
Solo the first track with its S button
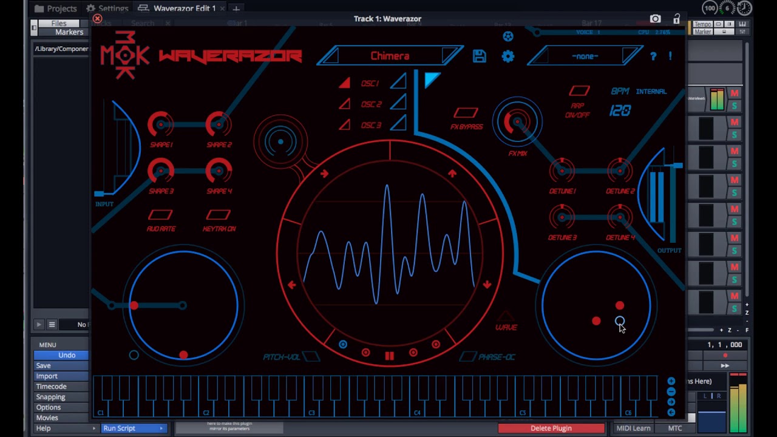[x=735, y=106]
